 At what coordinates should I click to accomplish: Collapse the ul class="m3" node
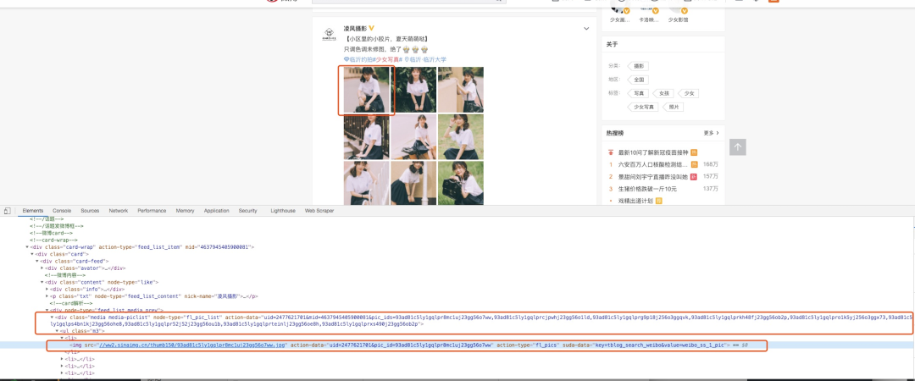point(58,331)
